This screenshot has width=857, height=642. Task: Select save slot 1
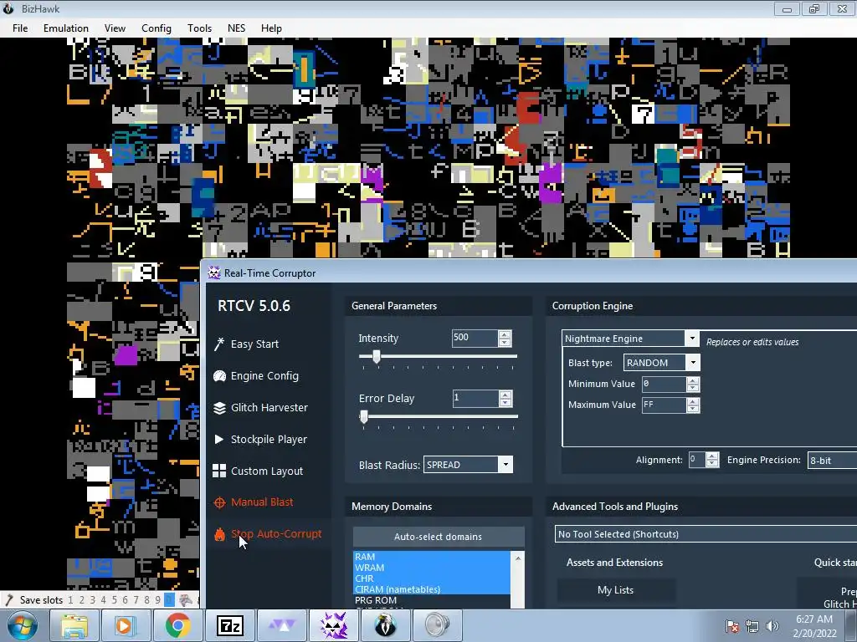click(70, 600)
